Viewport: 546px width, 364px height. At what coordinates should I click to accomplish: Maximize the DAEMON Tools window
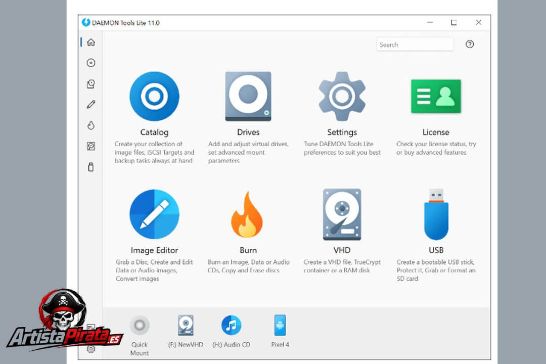tap(453, 22)
